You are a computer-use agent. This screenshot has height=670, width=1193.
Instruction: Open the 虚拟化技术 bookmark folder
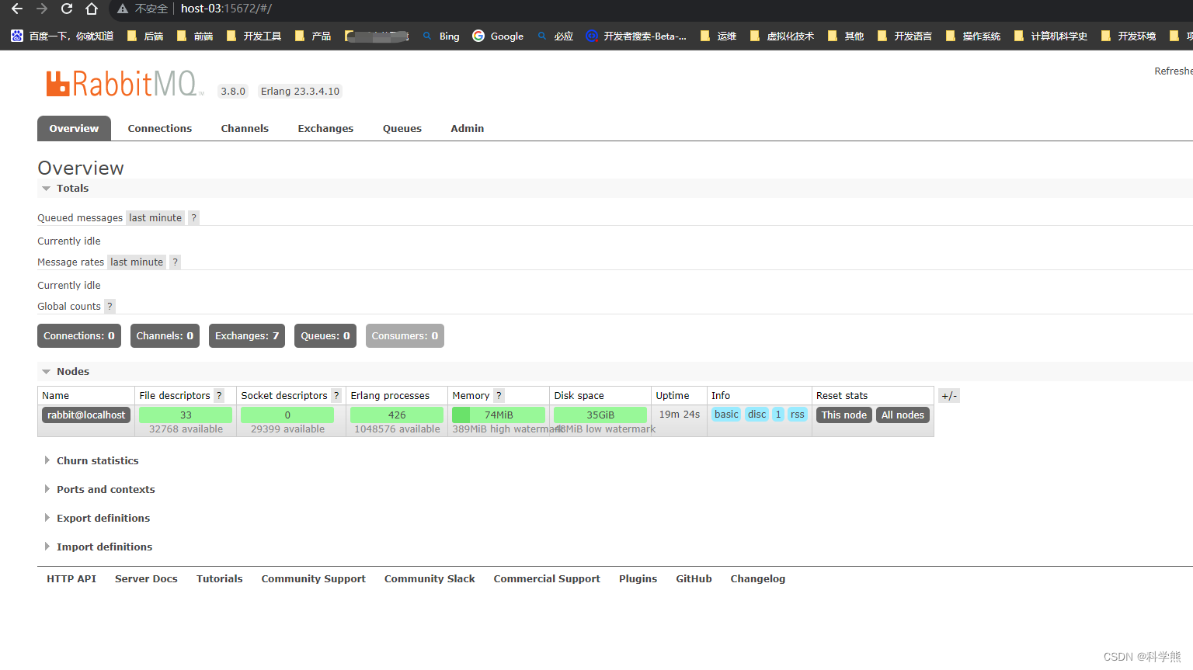(782, 36)
